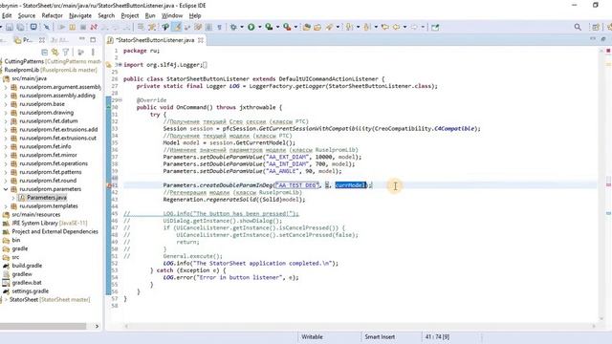612x344 pixels.
Task: Click the editor horizontal scrollbar
Action: click(x=360, y=326)
